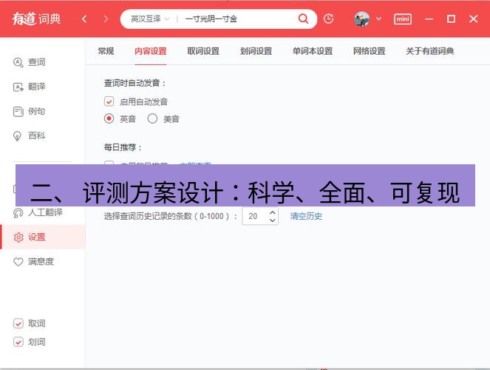Decrease history count with down arrow

point(273,221)
